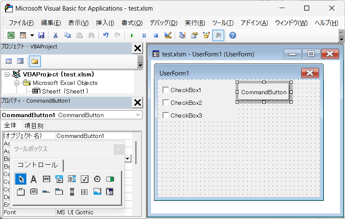Open Project Explorer from the toolbar
This screenshot has width=345, height=219.
(182, 35)
